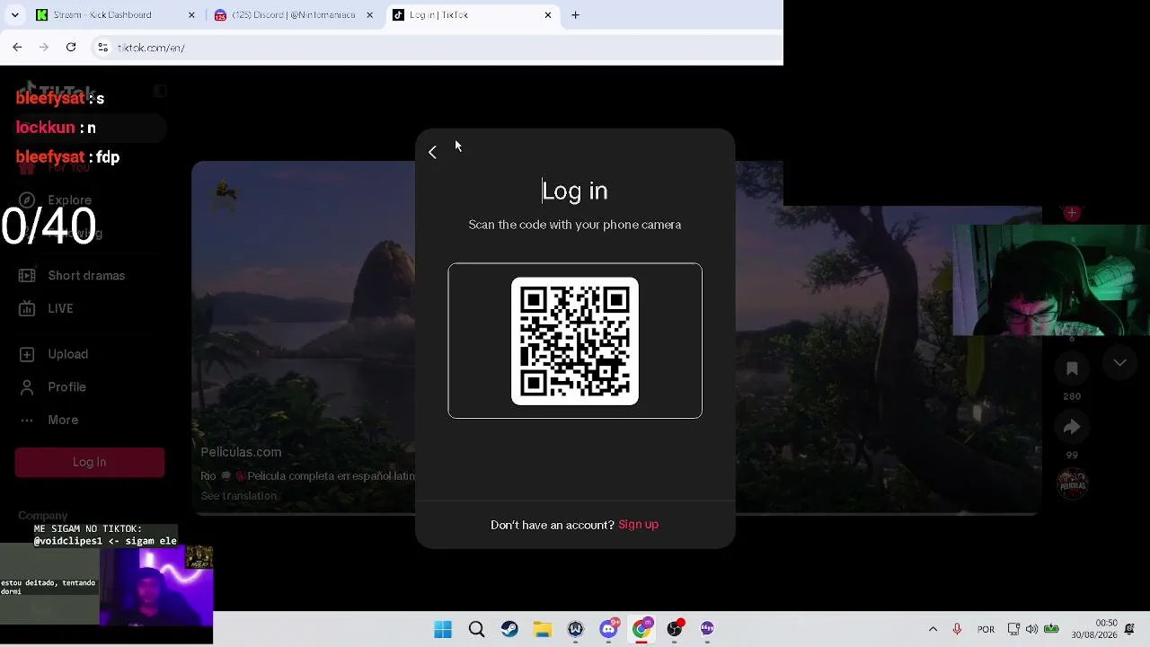Go forward in browser history
Image resolution: width=1150 pixels, height=647 pixels.
pos(44,48)
